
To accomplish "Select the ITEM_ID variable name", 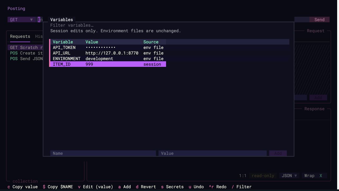I will (61, 64).
